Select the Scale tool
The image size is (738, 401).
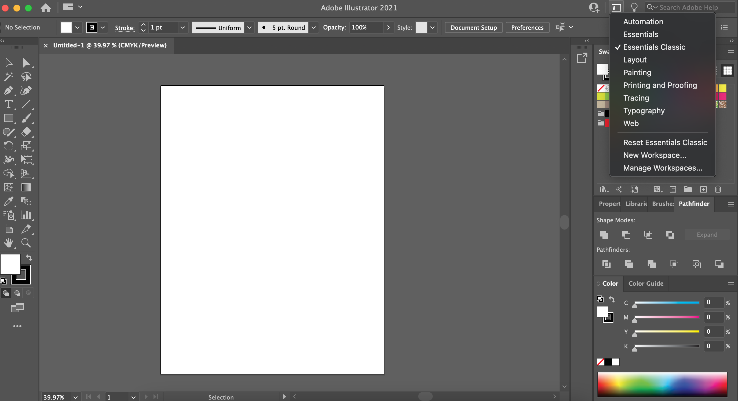(x=26, y=146)
